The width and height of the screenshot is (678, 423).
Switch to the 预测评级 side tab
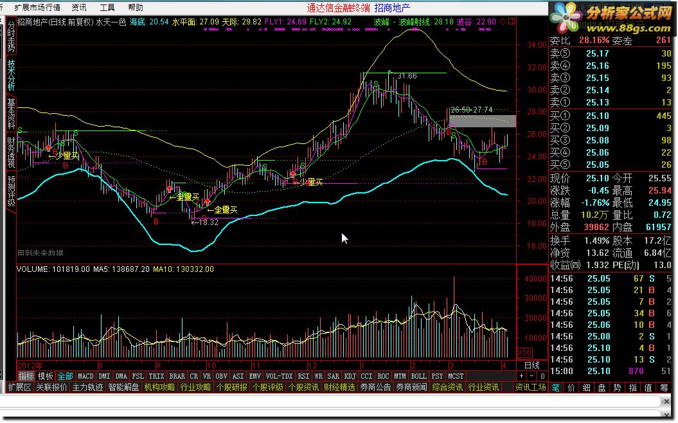pos(11,191)
